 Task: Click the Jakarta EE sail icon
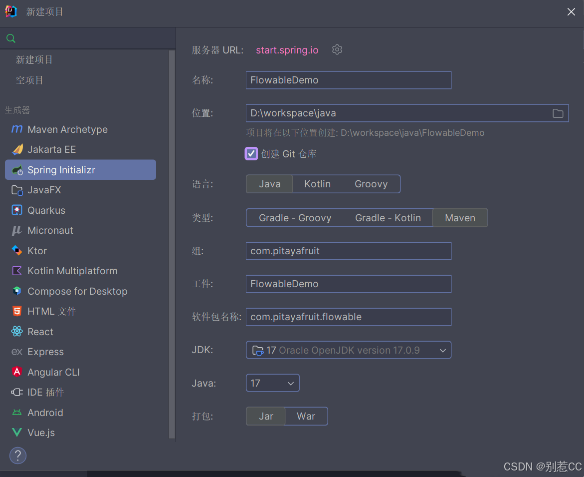(17, 149)
